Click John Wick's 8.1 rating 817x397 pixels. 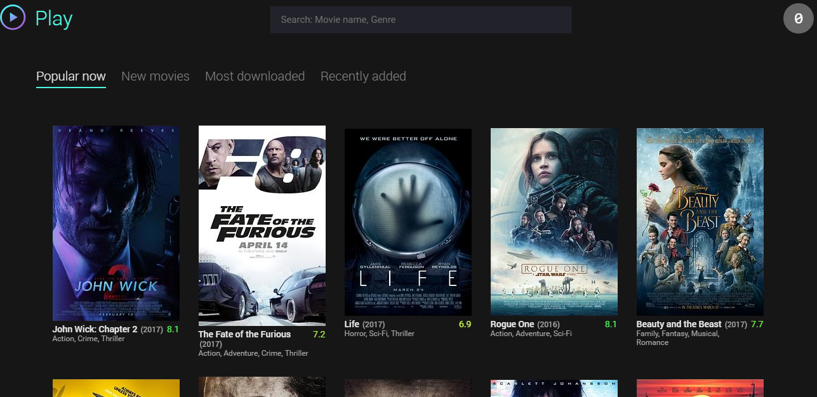point(173,329)
